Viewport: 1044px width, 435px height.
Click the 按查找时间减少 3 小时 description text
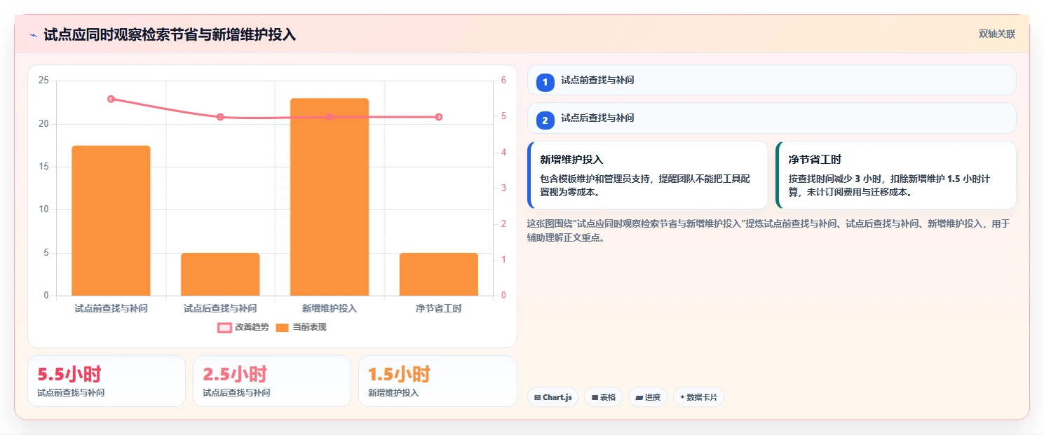(x=889, y=185)
